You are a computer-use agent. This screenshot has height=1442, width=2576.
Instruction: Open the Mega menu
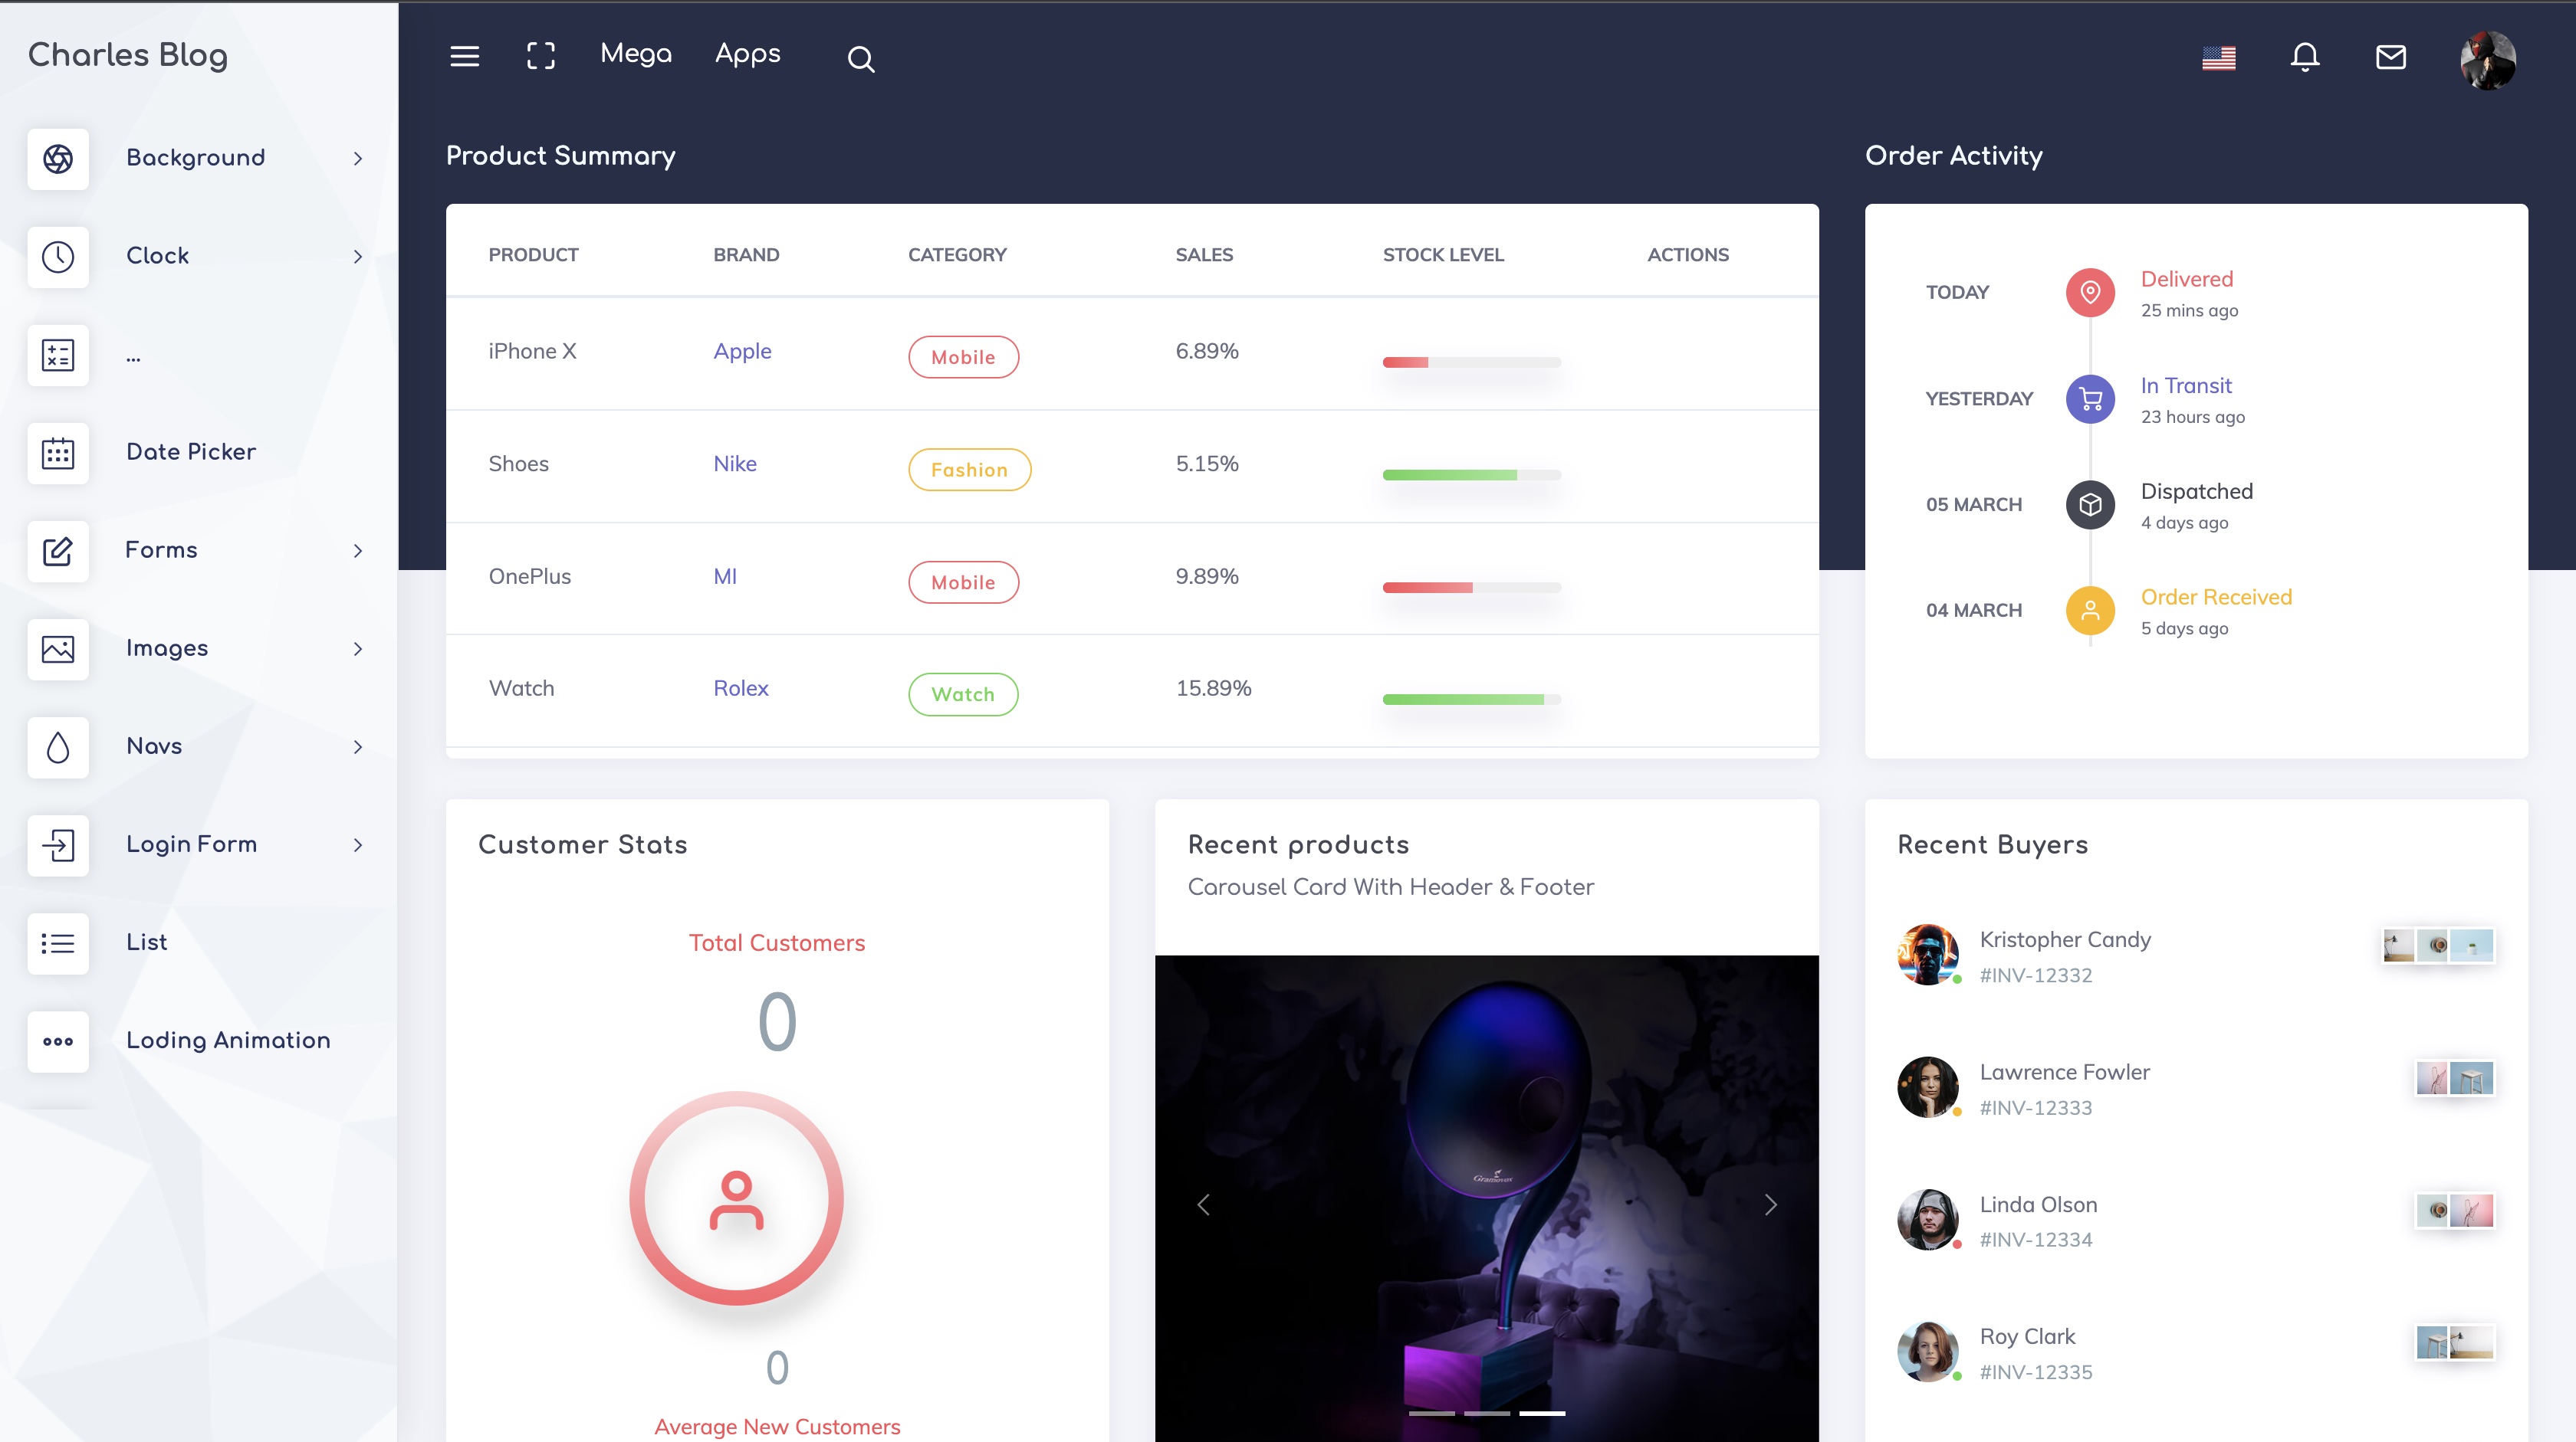tap(636, 54)
